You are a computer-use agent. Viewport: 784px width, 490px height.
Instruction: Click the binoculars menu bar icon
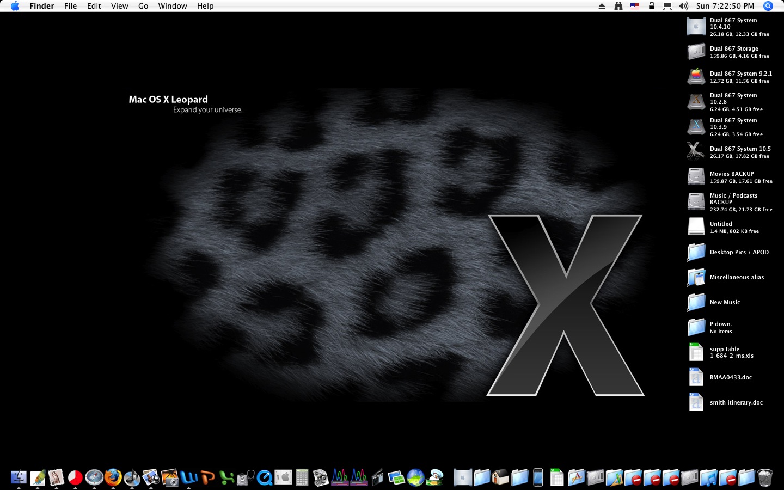click(x=618, y=6)
